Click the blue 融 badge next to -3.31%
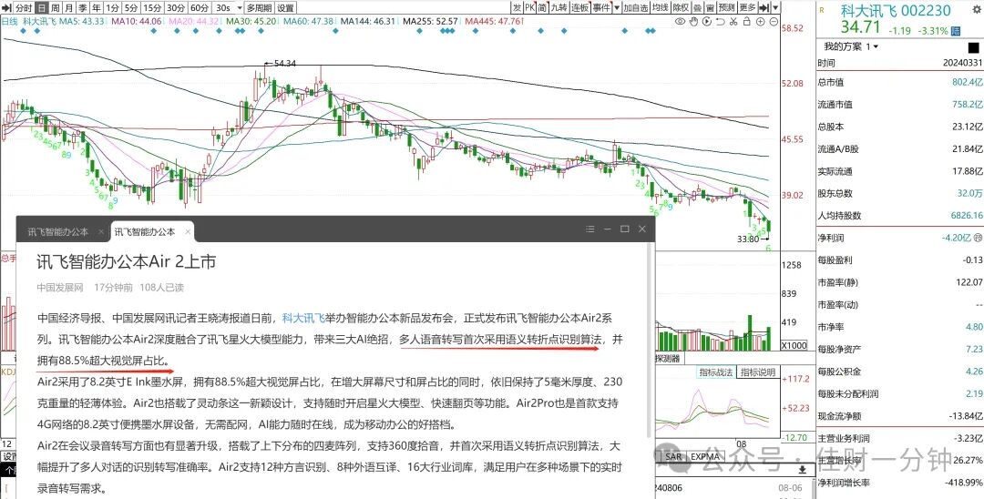Viewport: 984px width, 499px height. (x=956, y=30)
